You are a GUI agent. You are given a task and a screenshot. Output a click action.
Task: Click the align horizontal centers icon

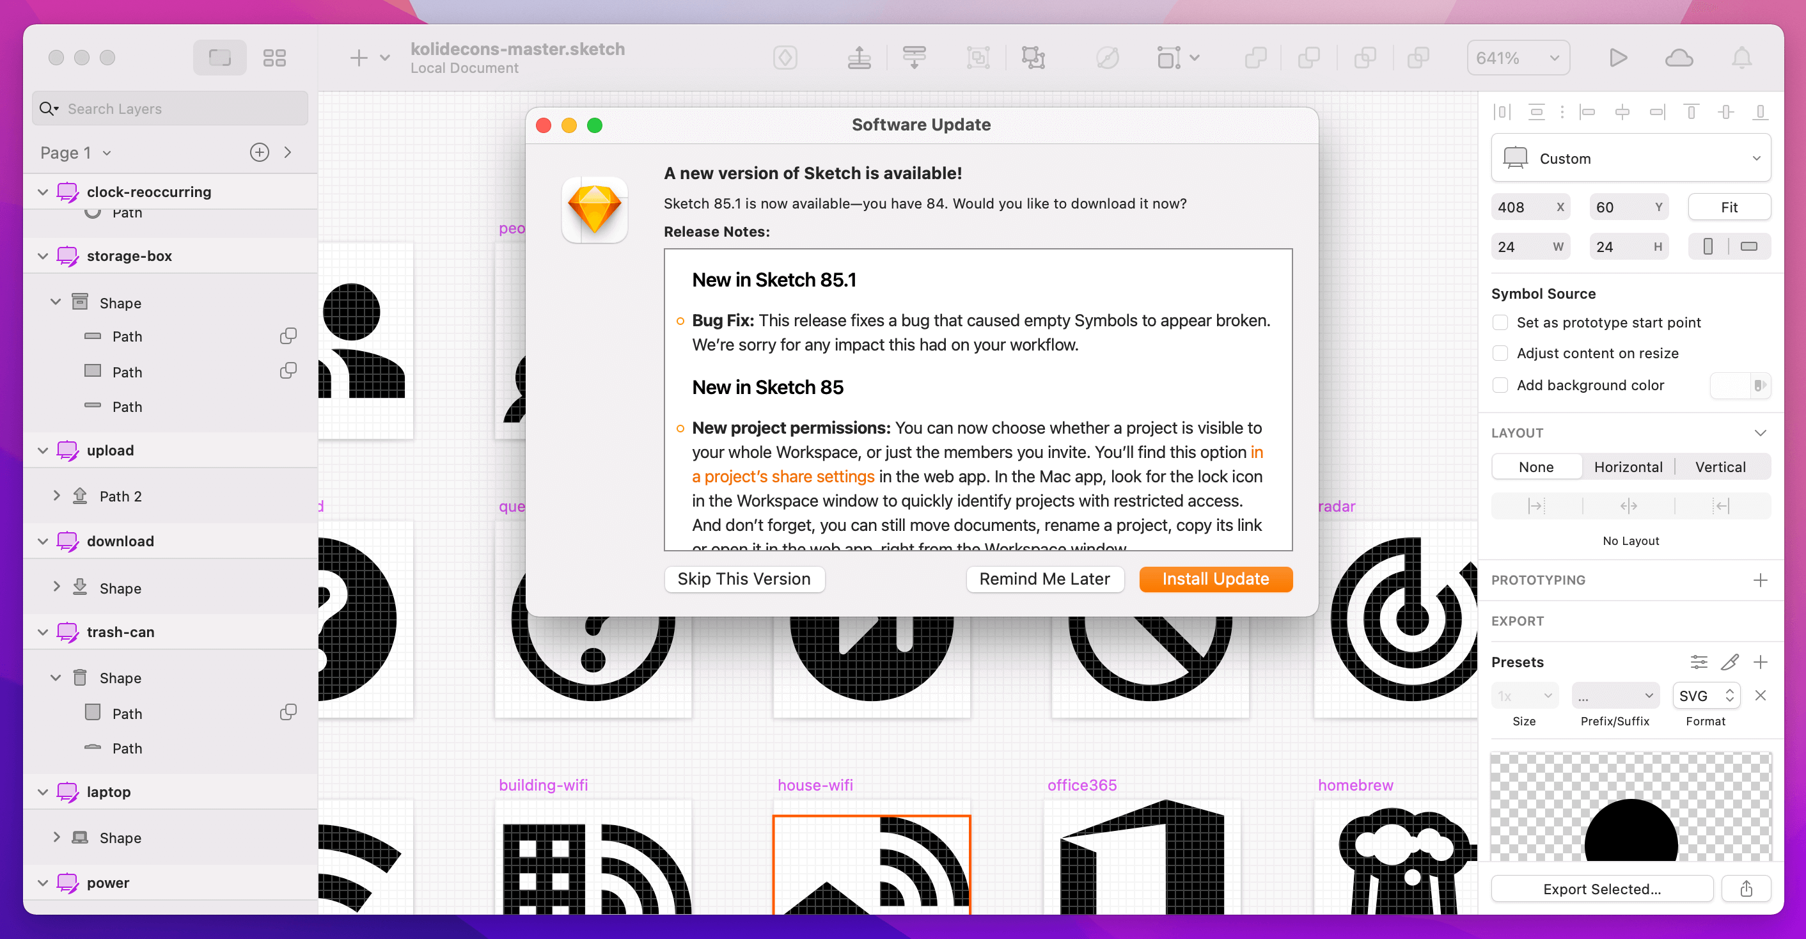1623,111
